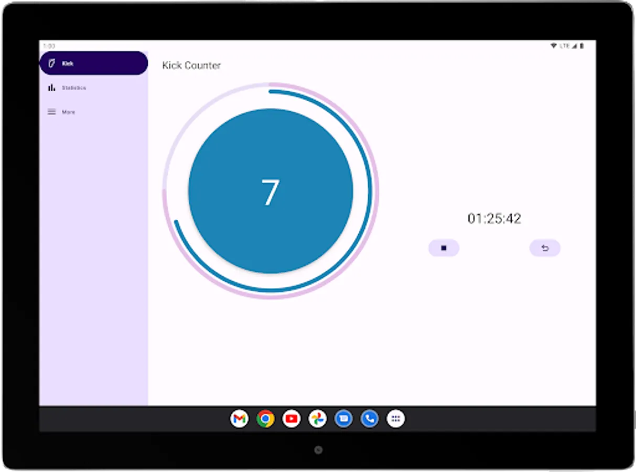The height and width of the screenshot is (472, 636).
Task: Open the Messages app from the dock
Action: [x=343, y=419]
